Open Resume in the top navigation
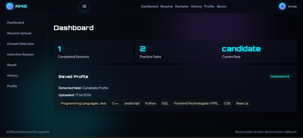The height and width of the screenshot is (138, 303). coord(167,6)
